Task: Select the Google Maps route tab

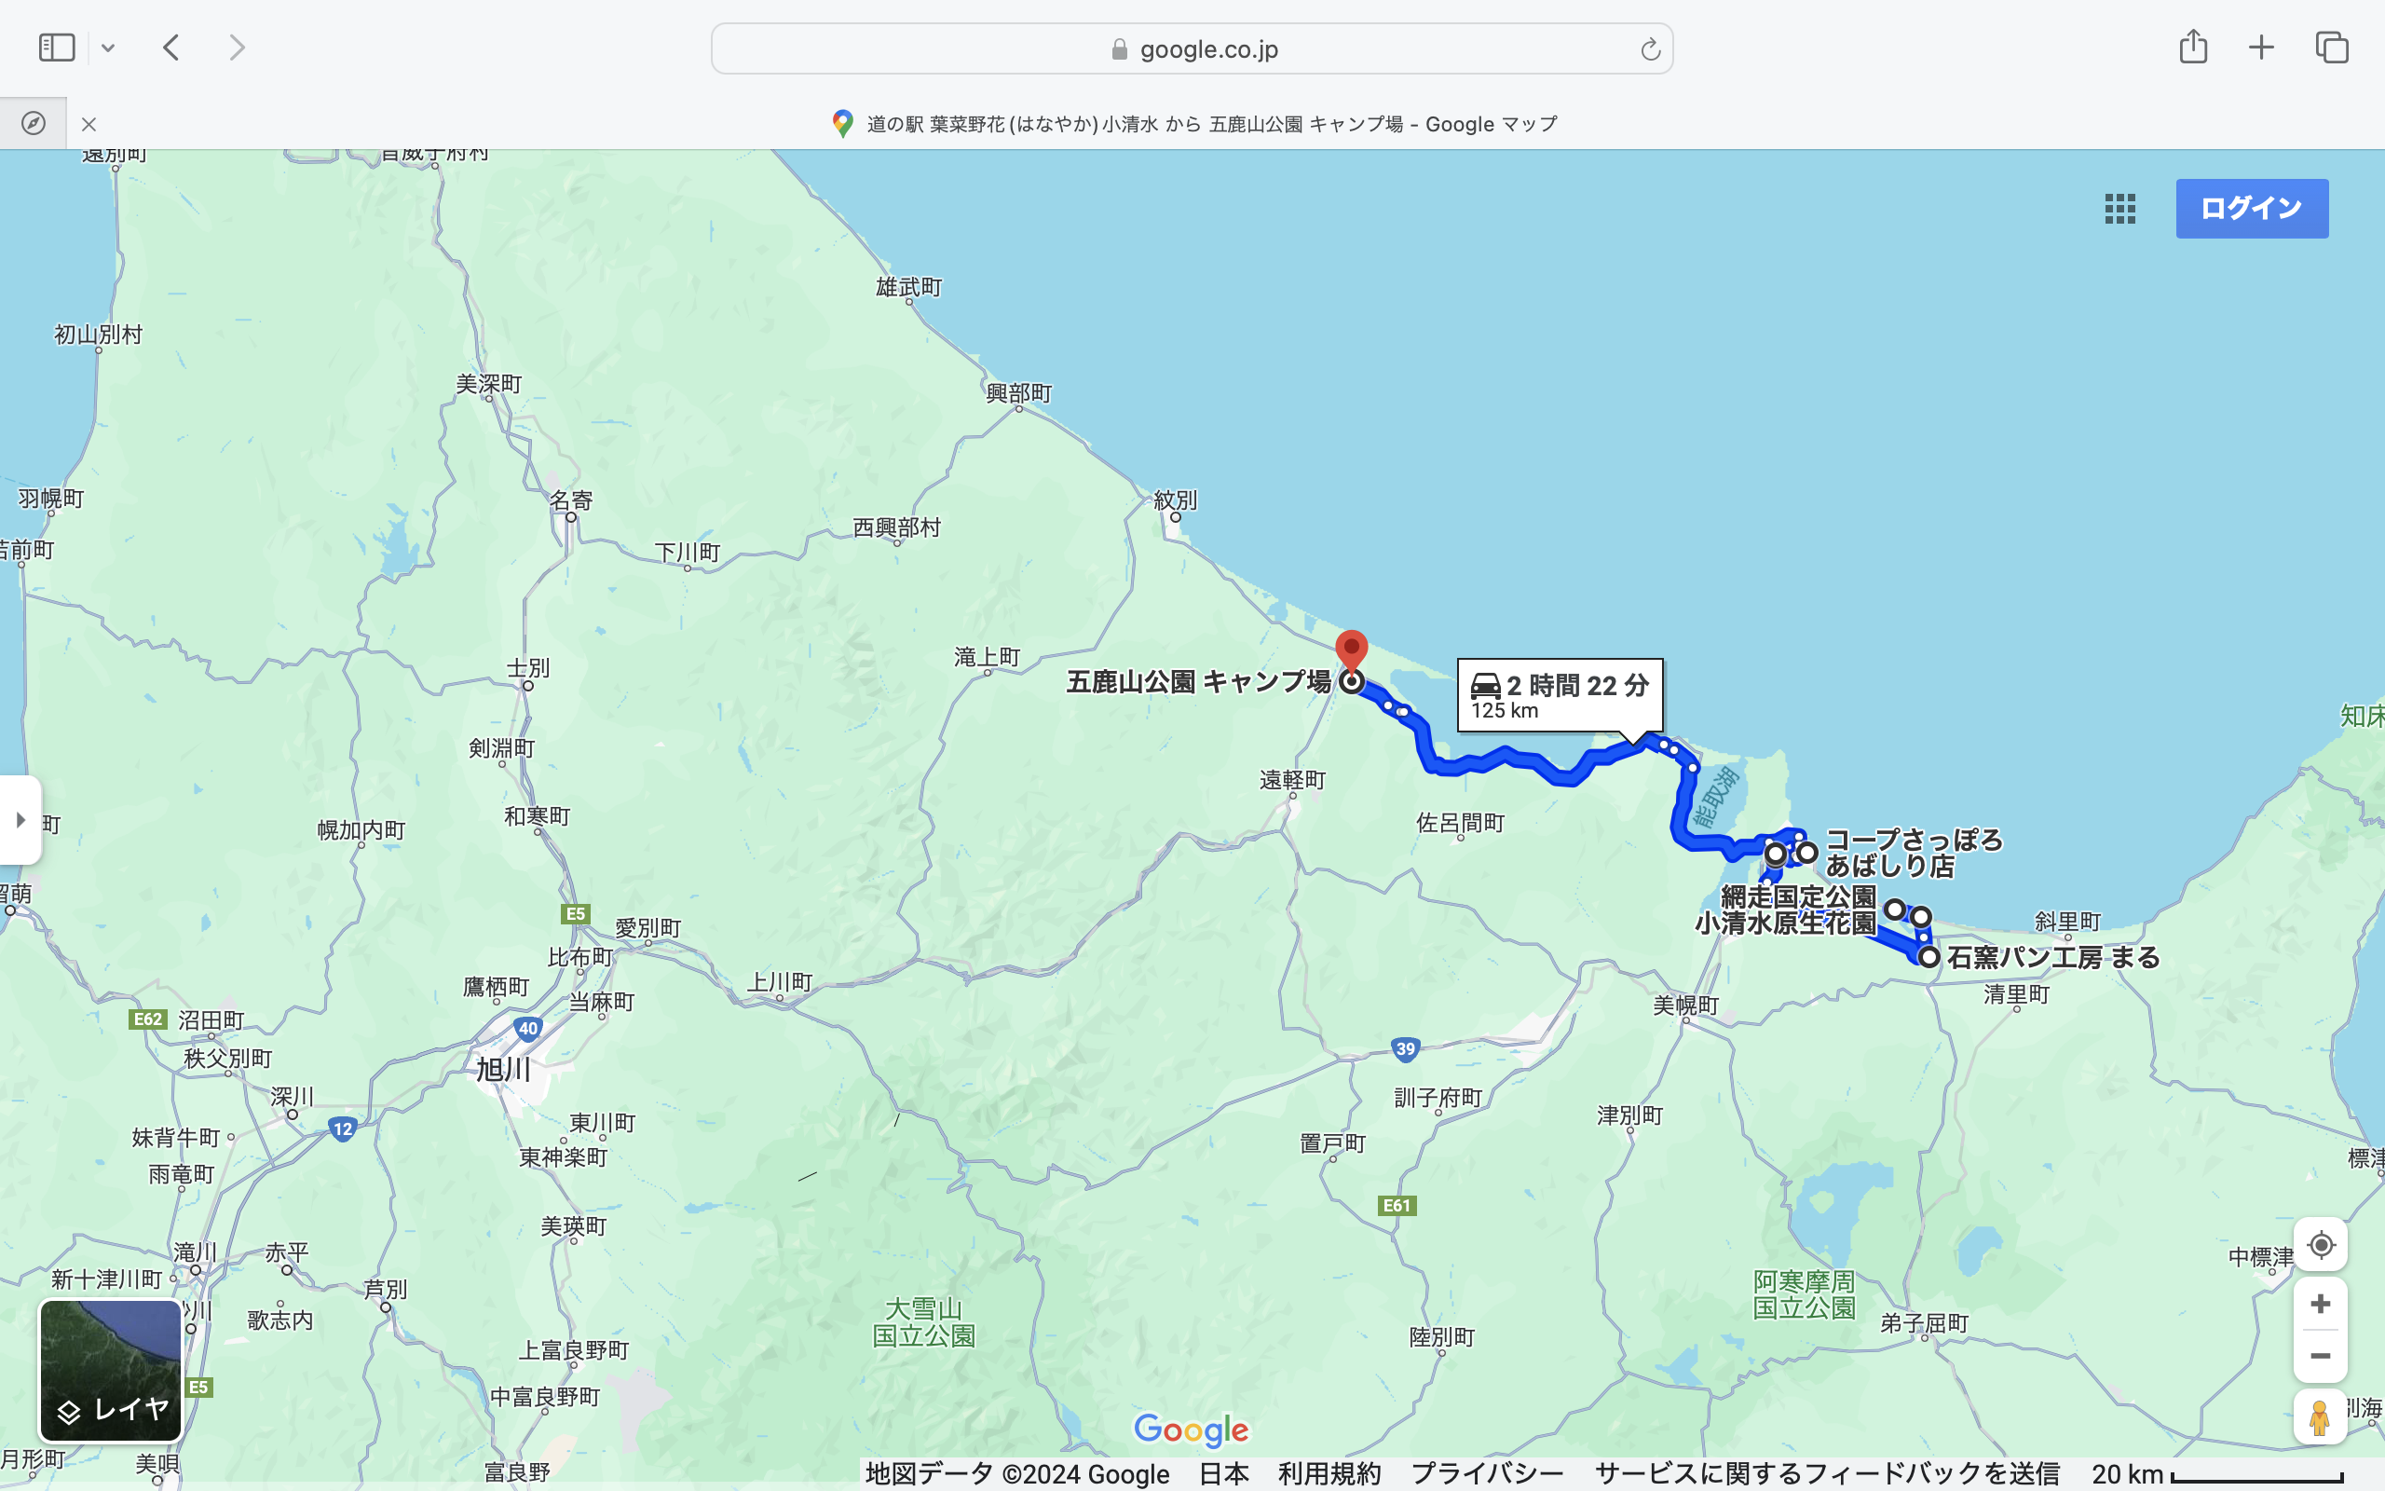Action: [1192, 124]
